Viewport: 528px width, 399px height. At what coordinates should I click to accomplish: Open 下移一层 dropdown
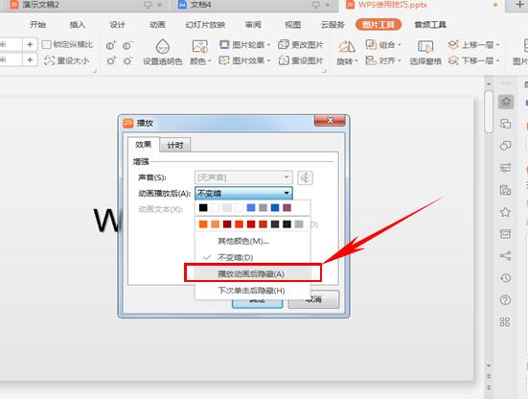473,60
